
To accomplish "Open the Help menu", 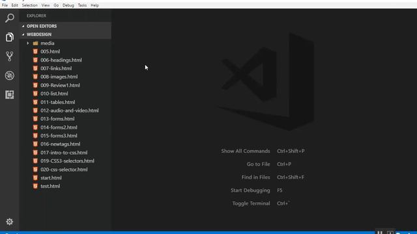I will (94, 5).
